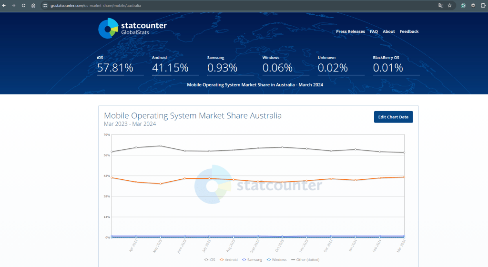This screenshot has width=488, height=267.
Task: Click the statcounter GlobalStats logo
Action: (x=132, y=28)
